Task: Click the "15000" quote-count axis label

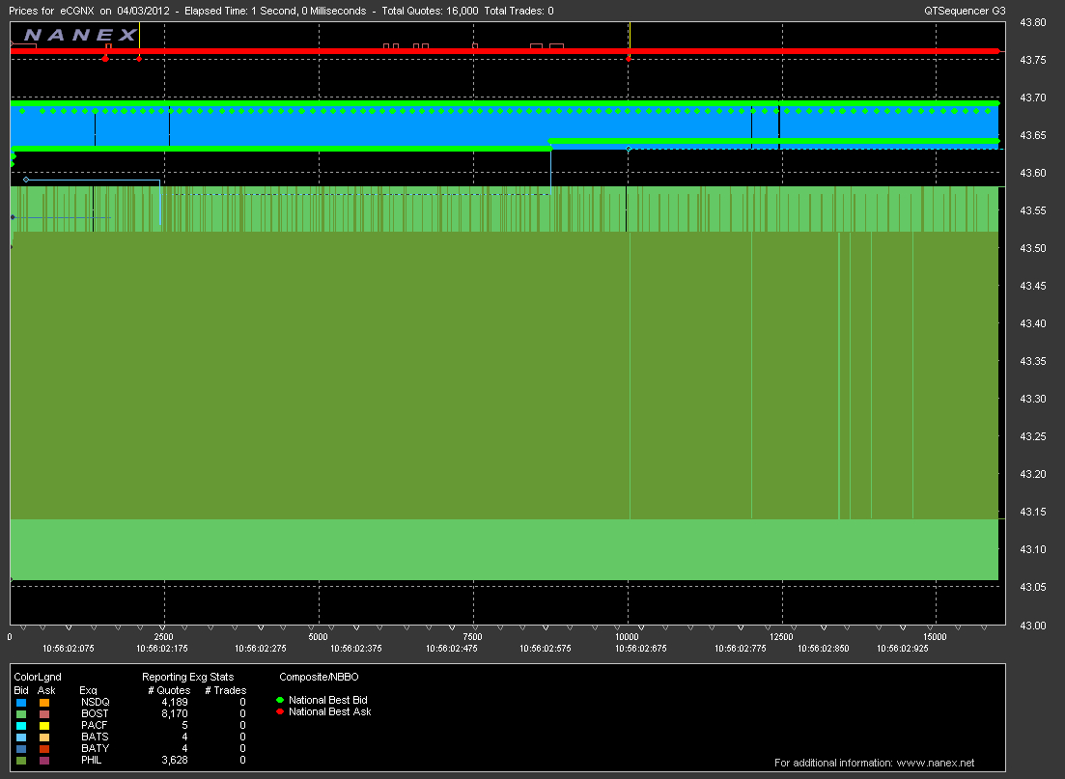Action: (x=935, y=637)
